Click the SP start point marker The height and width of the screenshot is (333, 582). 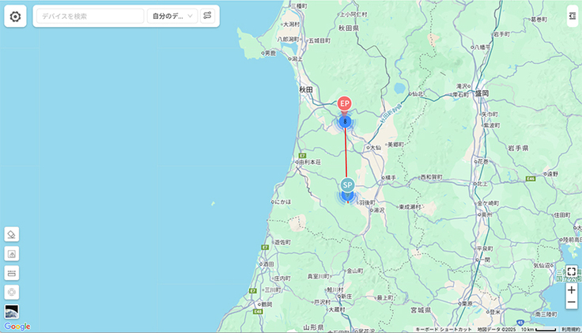[x=347, y=185]
